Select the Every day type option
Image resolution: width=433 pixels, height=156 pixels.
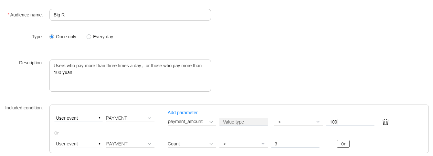[x=89, y=37]
